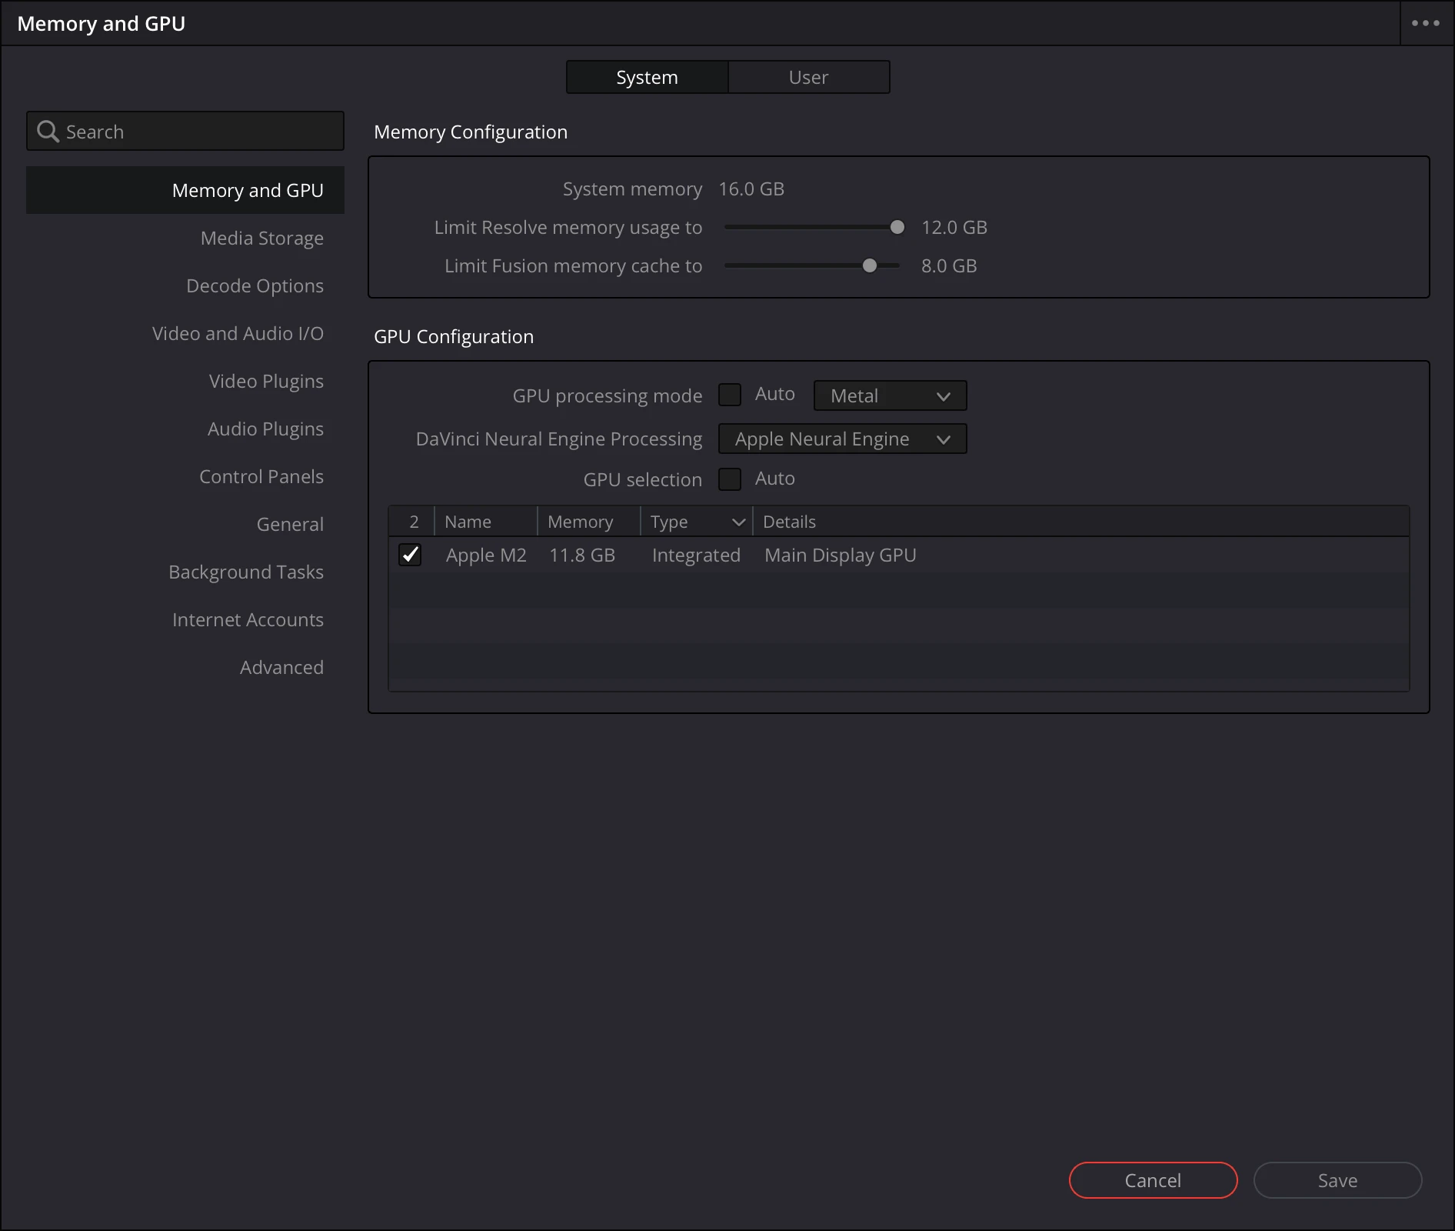Open Decode Options settings
Screen dimensions: 1455x1231
tap(255, 285)
